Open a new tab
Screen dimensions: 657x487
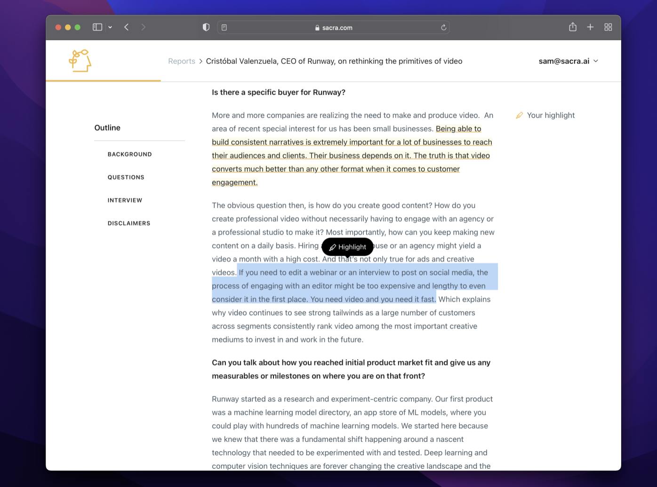tap(590, 27)
